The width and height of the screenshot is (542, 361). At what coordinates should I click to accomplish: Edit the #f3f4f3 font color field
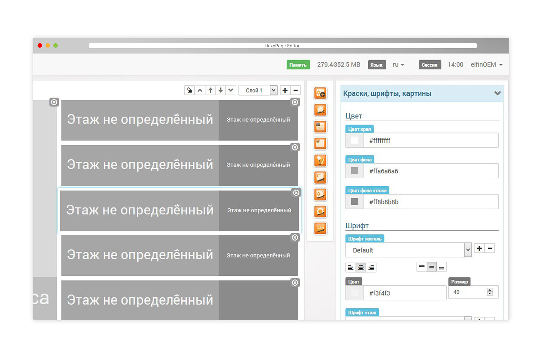(x=405, y=293)
